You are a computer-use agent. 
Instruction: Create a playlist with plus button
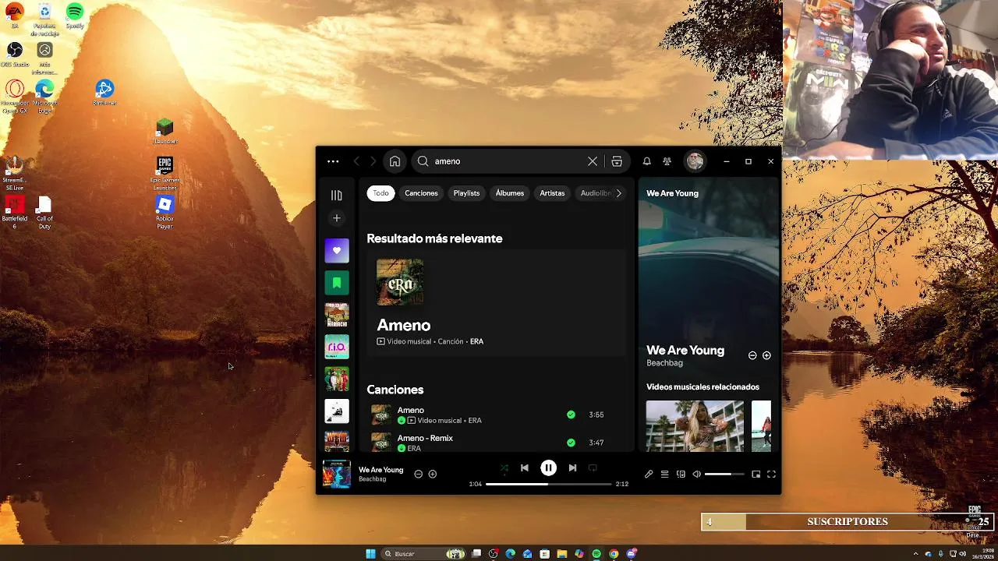pyautogui.click(x=337, y=218)
